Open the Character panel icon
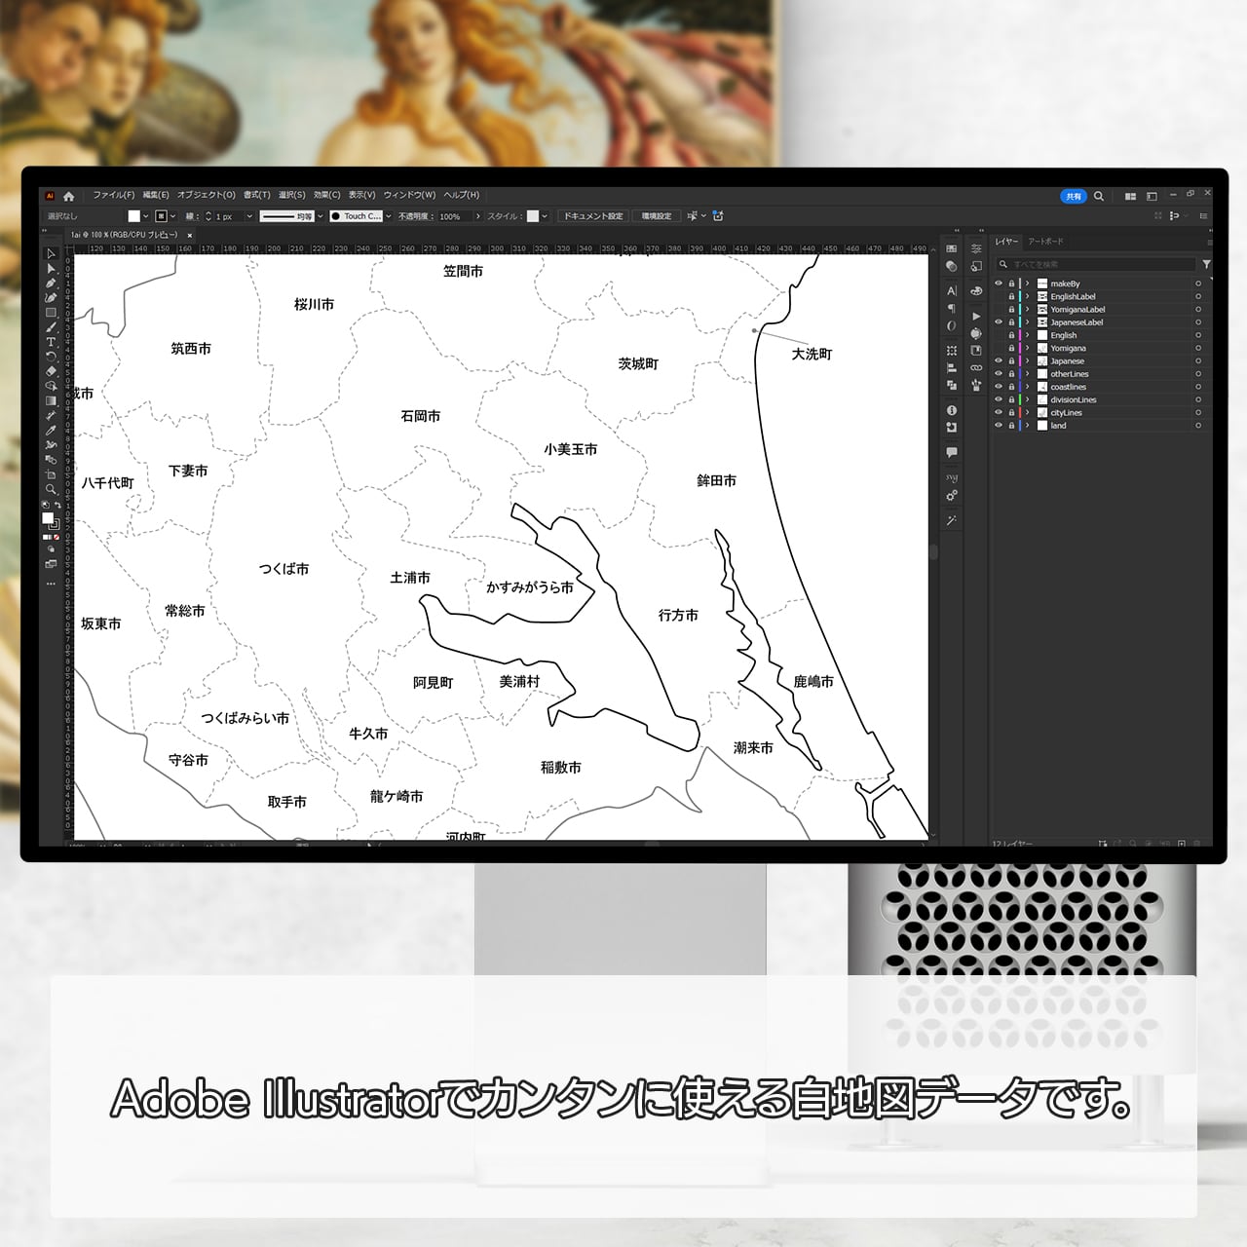Image resolution: width=1247 pixels, height=1247 pixels. (x=952, y=290)
